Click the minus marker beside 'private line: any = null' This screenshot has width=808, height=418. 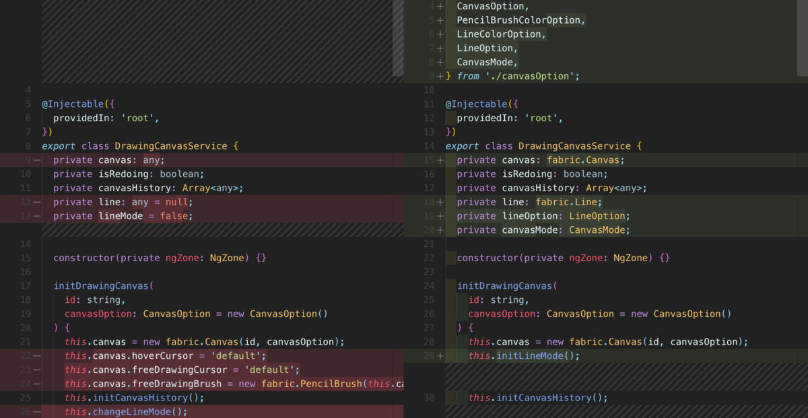pyautogui.click(x=36, y=202)
